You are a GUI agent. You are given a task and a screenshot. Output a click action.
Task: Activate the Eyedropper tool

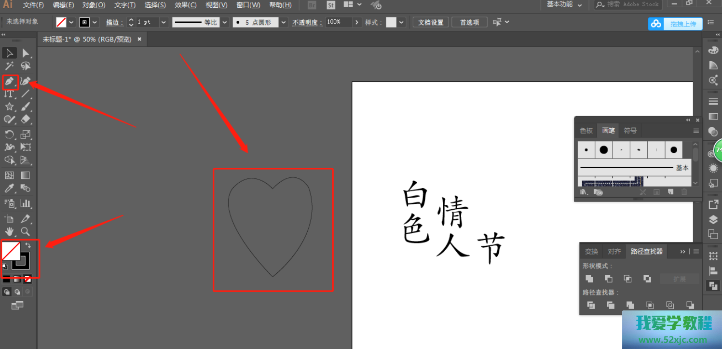[9, 188]
